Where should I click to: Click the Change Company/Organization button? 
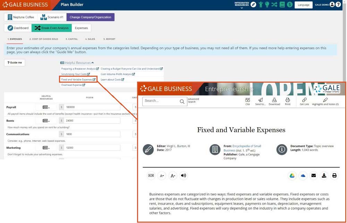[91, 17]
